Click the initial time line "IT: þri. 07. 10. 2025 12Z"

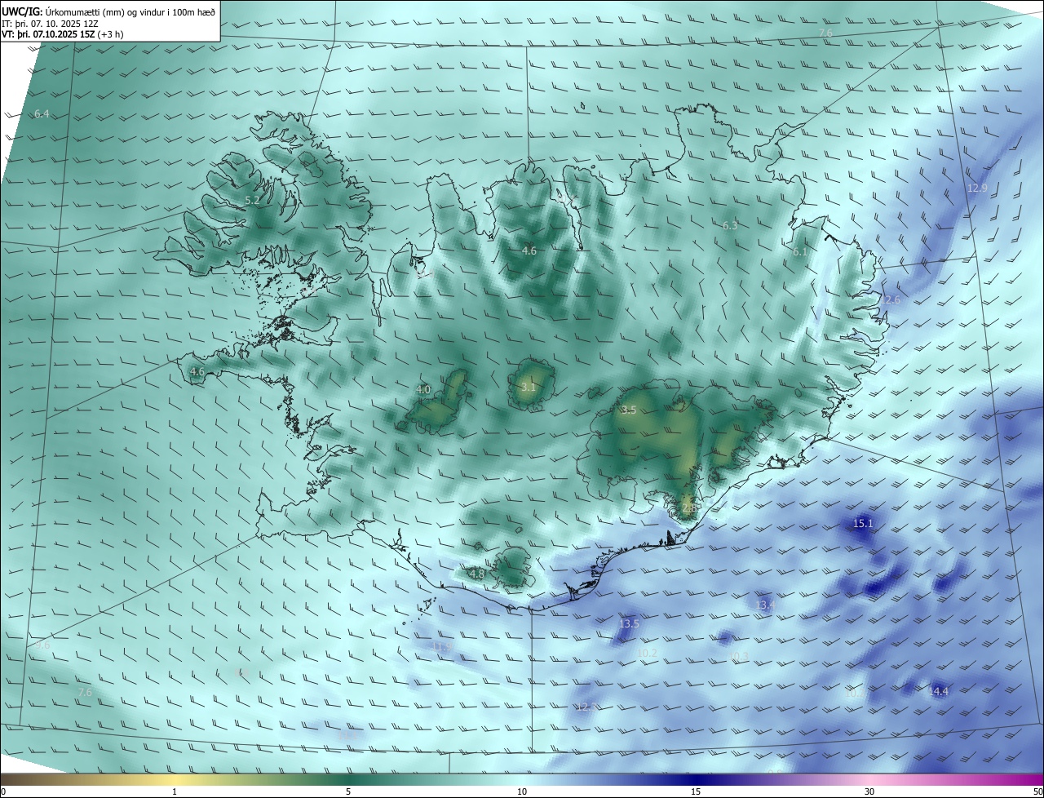pos(51,24)
